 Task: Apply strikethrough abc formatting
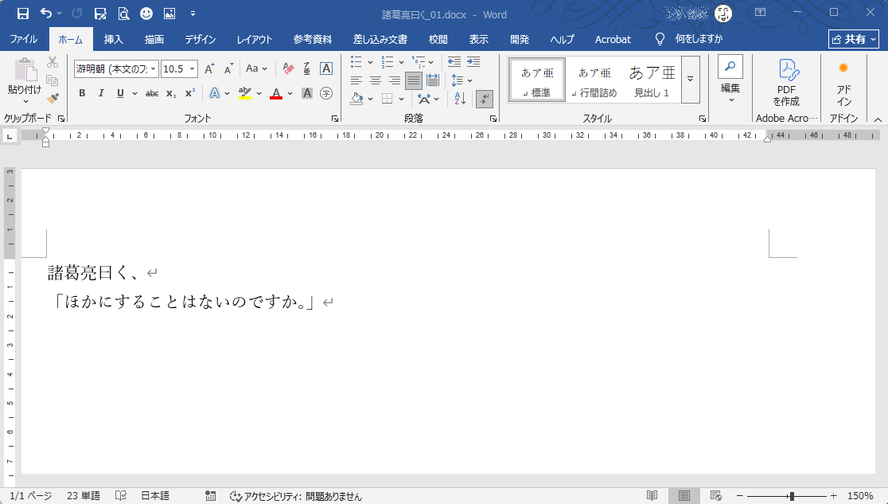pyautogui.click(x=152, y=93)
